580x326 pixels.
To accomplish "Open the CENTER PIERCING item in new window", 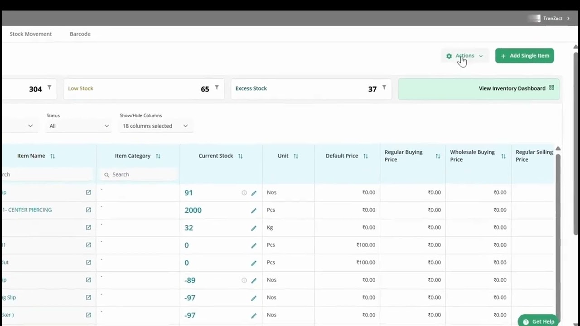I will [88, 210].
